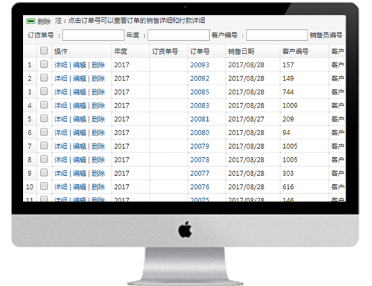
Task: Click 详细 link in row 2
Action: (61, 78)
